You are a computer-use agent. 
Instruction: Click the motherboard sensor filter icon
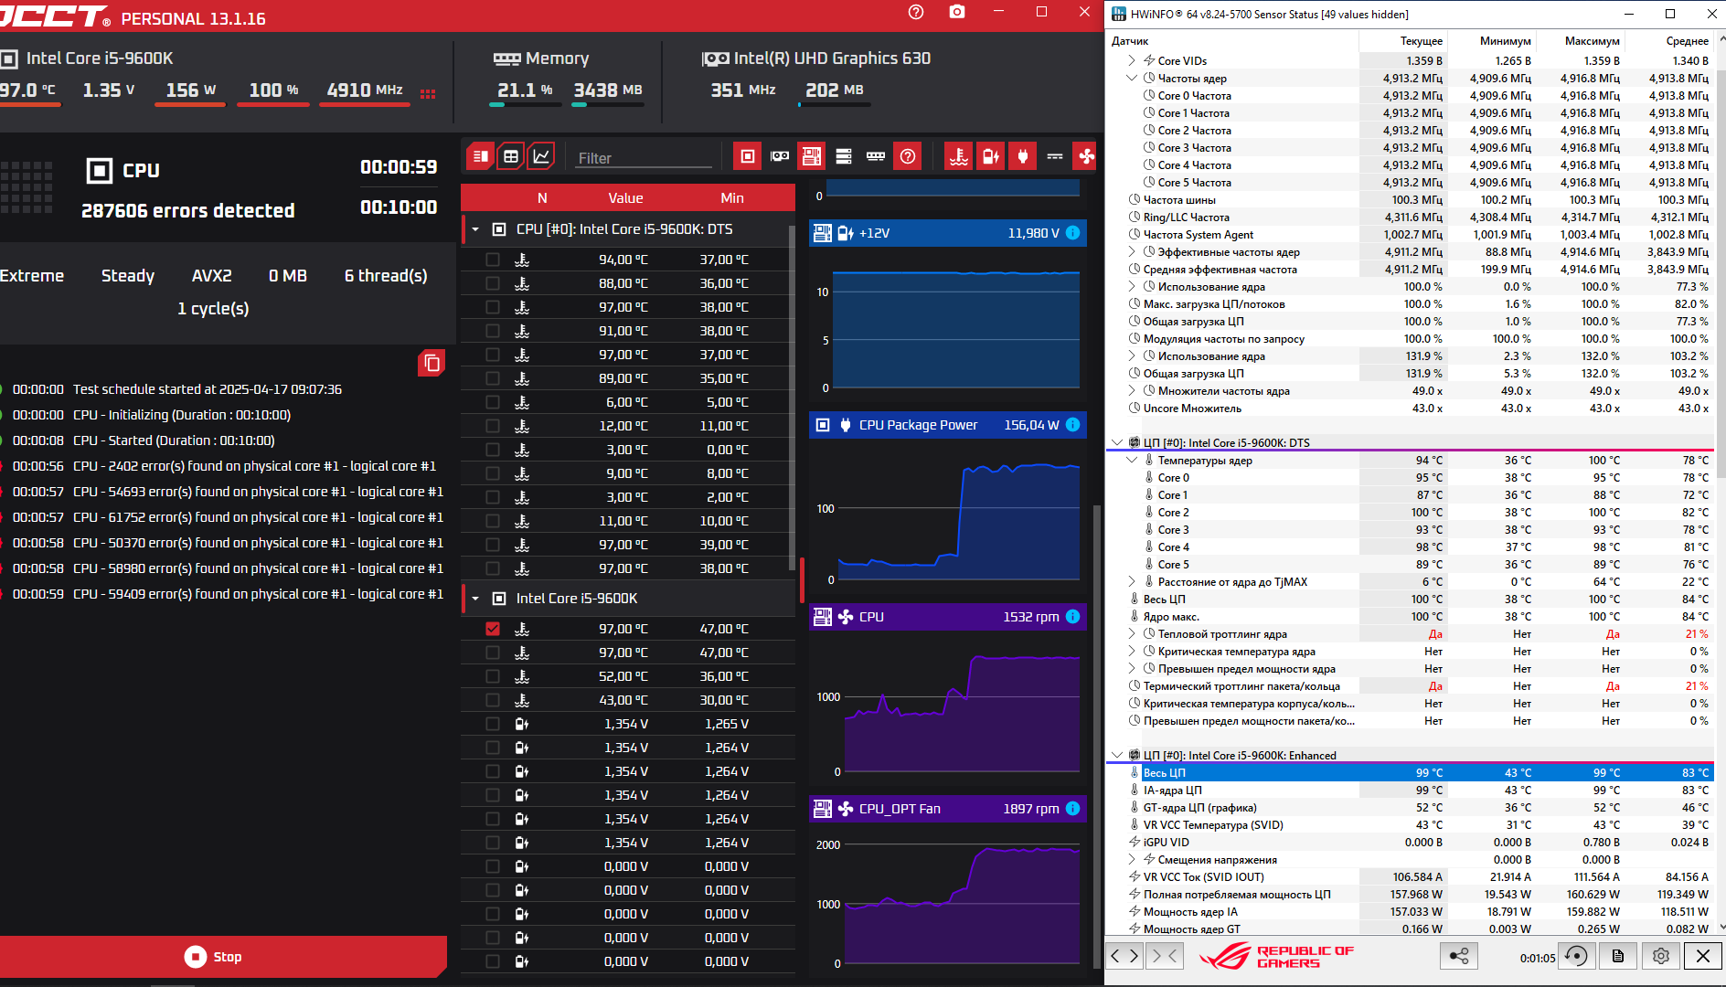pyautogui.click(x=811, y=156)
